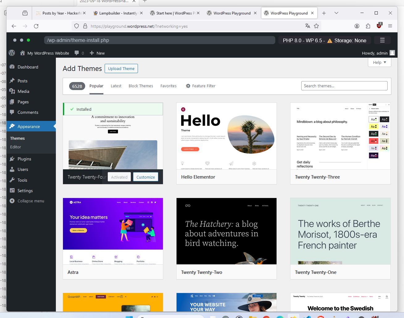Viewport: 404px width, 318px height.
Task: Switch to the Latest themes tab
Action: coord(116,86)
